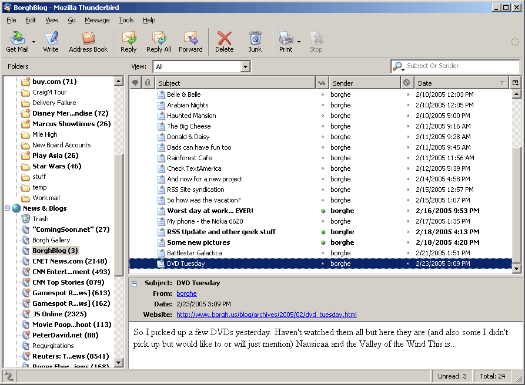Collapse the News & Blogs account
The height and width of the screenshot is (385, 525).
pos(8,208)
